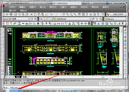Click the horizontal scrollbar thumb

[x=103, y=77]
